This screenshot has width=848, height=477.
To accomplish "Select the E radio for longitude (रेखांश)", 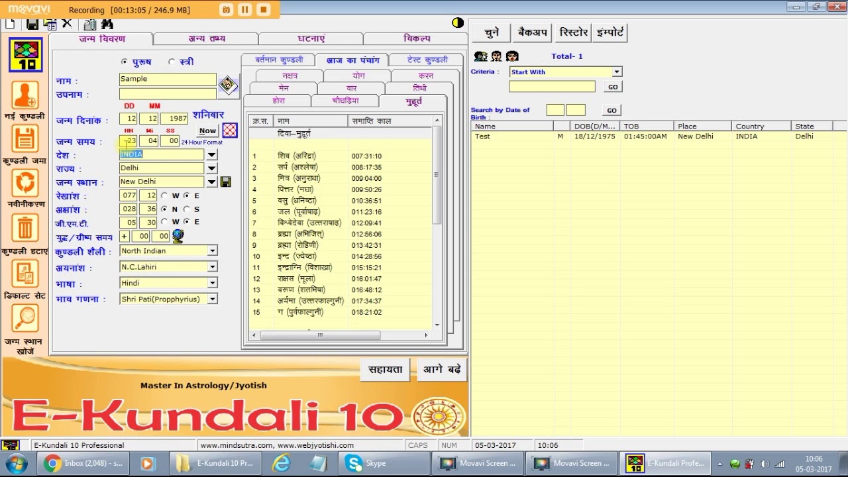I will click(186, 196).
